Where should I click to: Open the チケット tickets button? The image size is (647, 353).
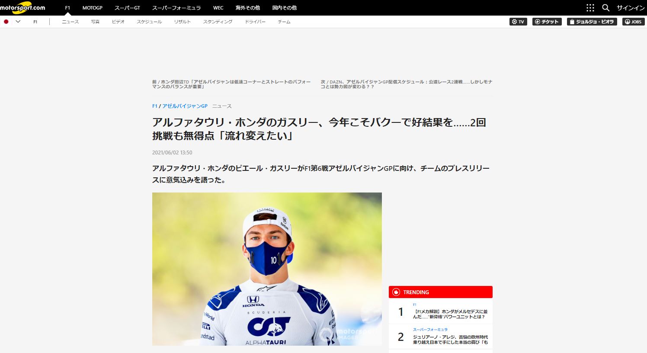[547, 22]
